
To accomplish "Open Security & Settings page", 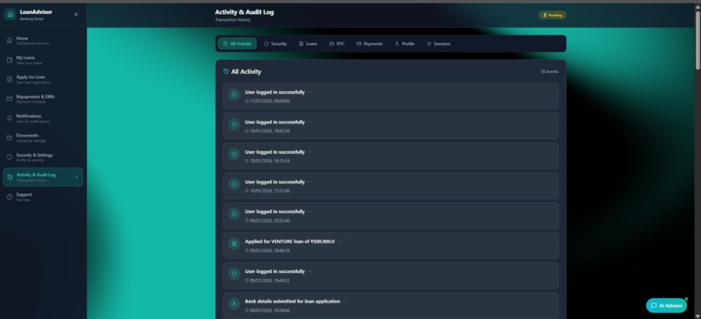I will [x=43, y=157].
